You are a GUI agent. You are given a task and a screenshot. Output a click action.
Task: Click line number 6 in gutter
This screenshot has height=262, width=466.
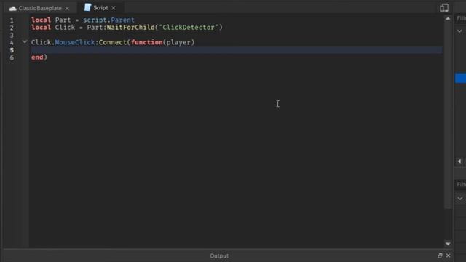click(12, 57)
